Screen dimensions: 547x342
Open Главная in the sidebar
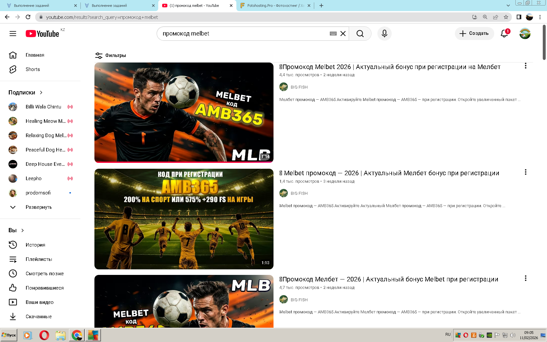40,55
